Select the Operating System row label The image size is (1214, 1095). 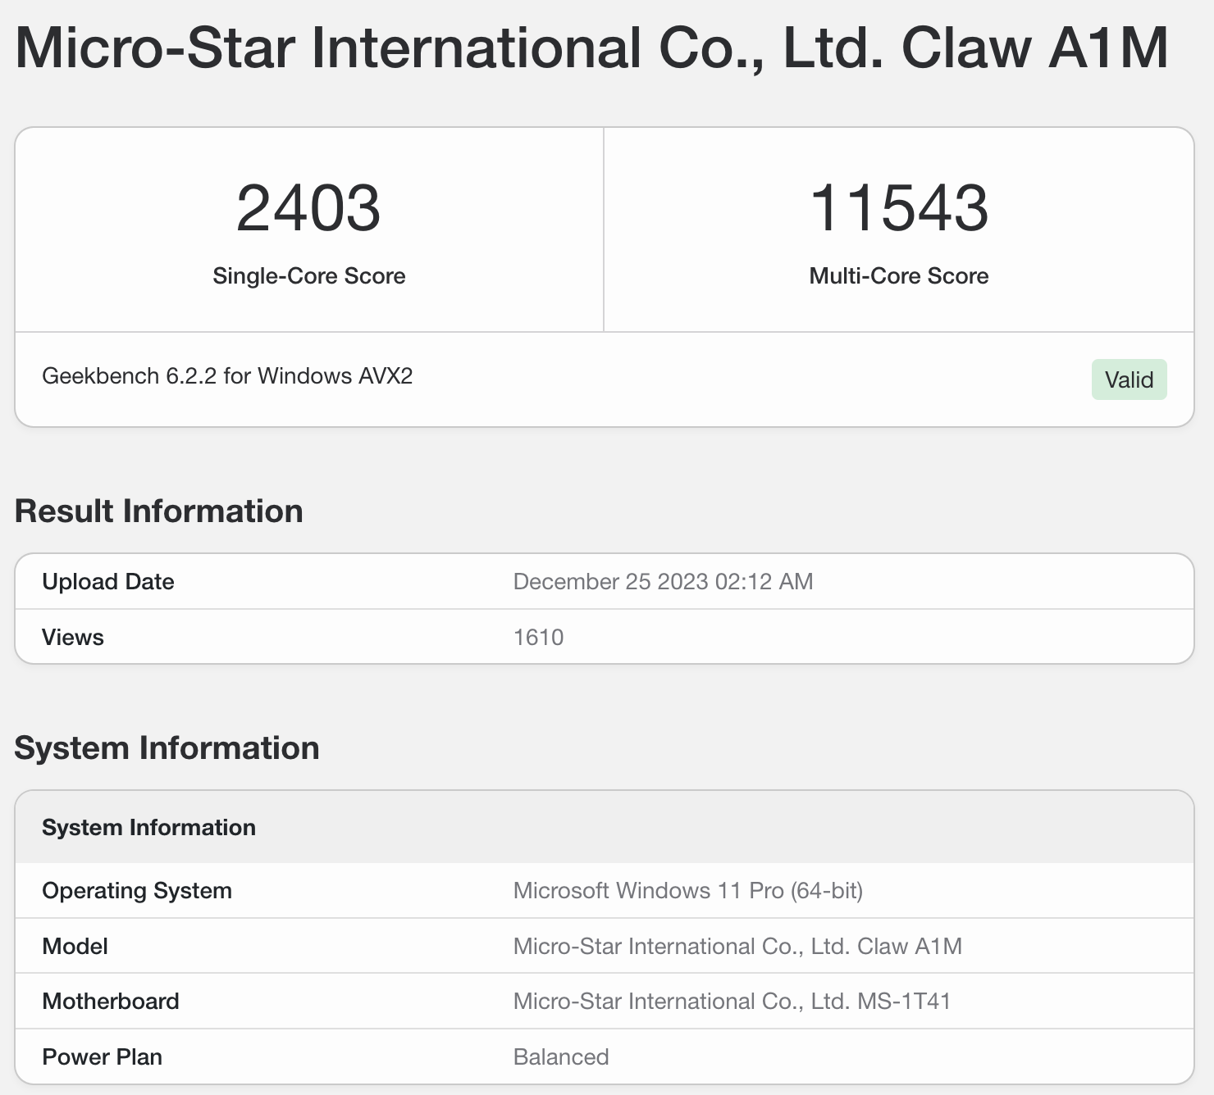click(x=137, y=891)
